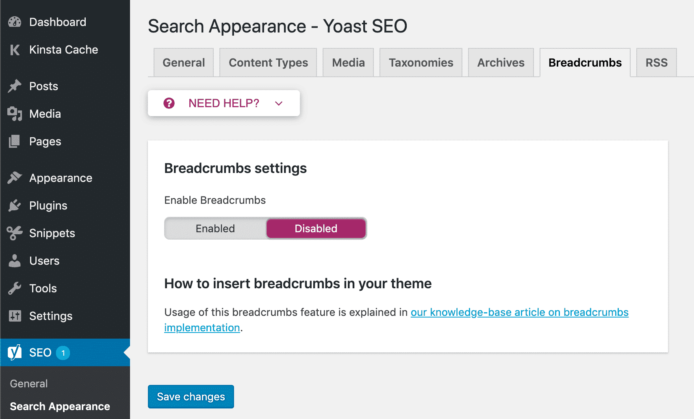
Task: Click the SEO notification count badge
Action: click(x=63, y=353)
